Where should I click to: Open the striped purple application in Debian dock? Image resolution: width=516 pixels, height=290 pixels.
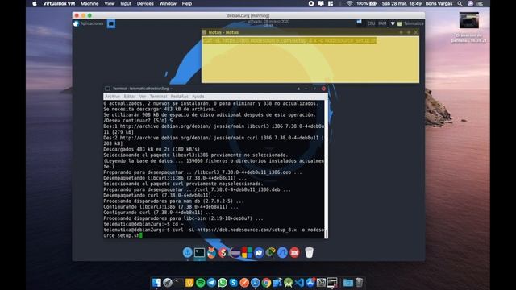click(x=235, y=252)
